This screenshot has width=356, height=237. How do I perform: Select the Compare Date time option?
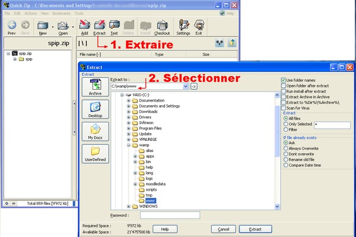[286, 165]
